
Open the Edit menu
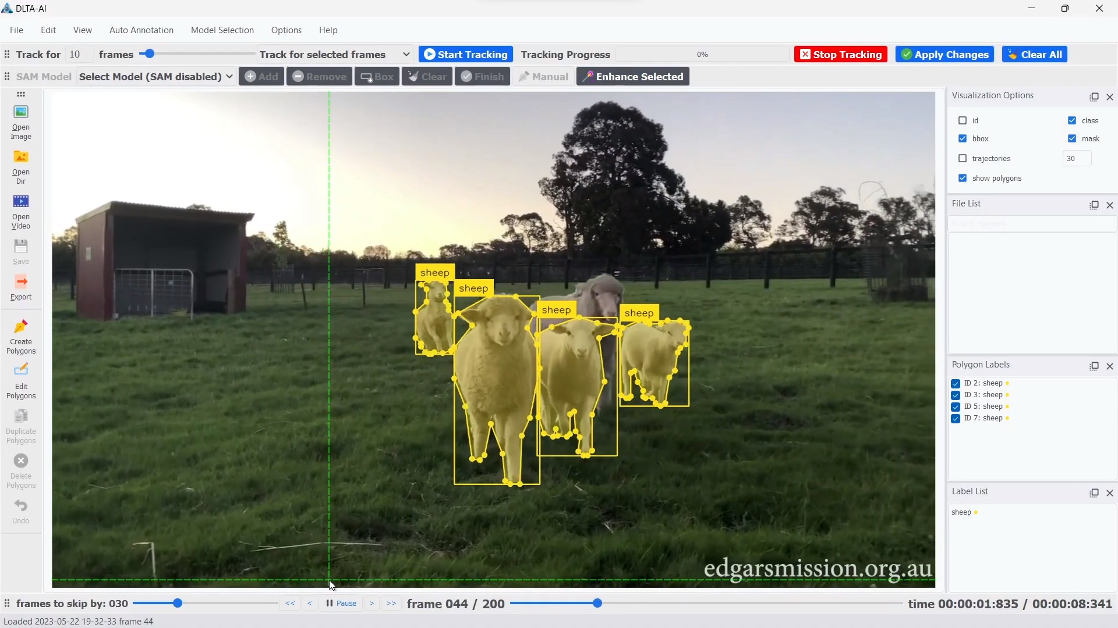pos(48,30)
